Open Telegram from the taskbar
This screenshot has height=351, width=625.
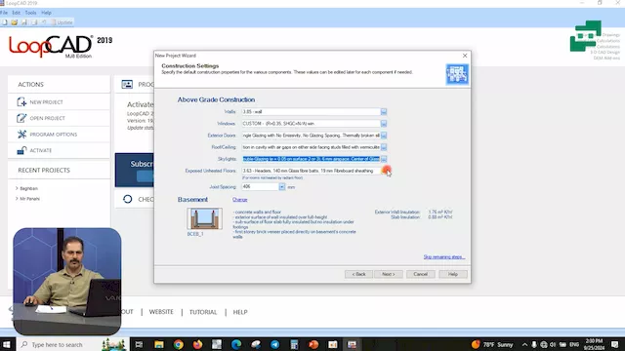(x=274, y=344)
